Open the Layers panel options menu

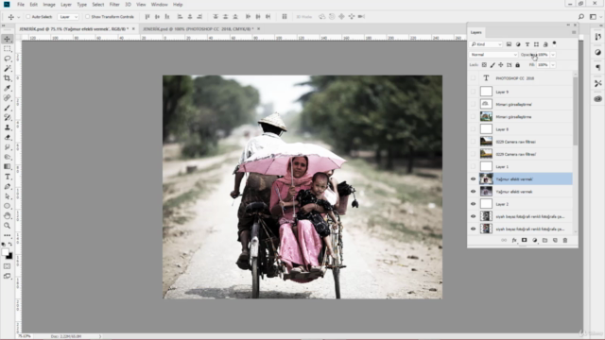click(574, 32)
